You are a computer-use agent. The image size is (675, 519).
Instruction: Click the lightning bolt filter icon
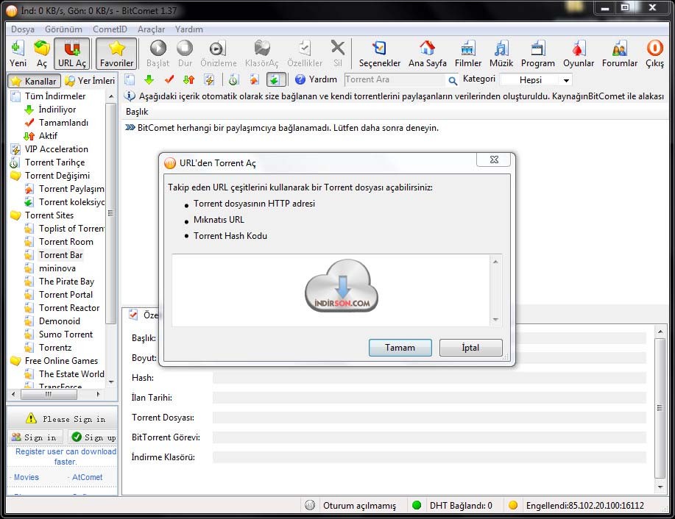pos(209,79)
